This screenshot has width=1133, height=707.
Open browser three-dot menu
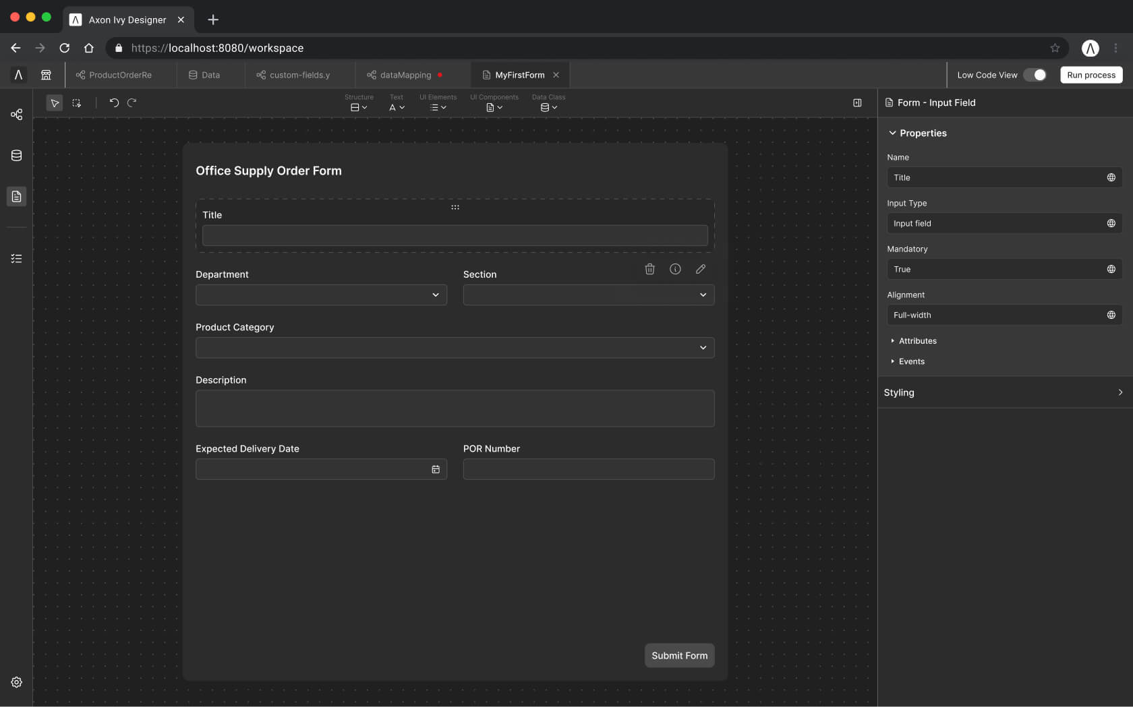click(x=1115, y=48)
